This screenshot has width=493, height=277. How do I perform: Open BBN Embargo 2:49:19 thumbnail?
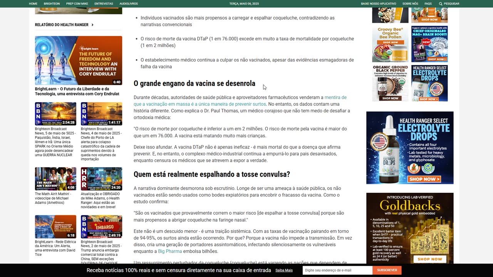pos(101,227)
